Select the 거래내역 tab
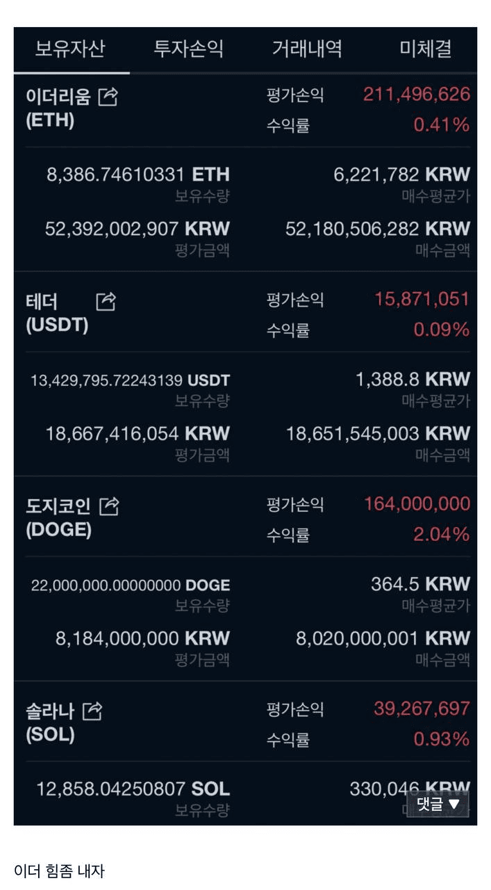Screen dimensions: 491x890 pos(306,49)
